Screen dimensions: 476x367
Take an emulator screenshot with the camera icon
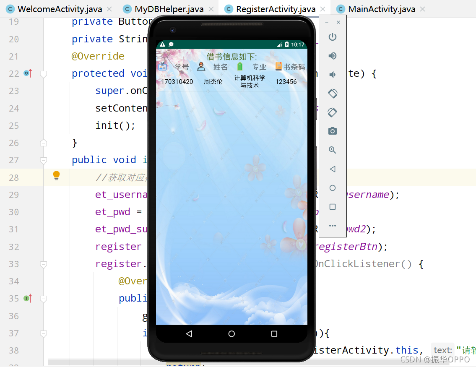point(333,131)
